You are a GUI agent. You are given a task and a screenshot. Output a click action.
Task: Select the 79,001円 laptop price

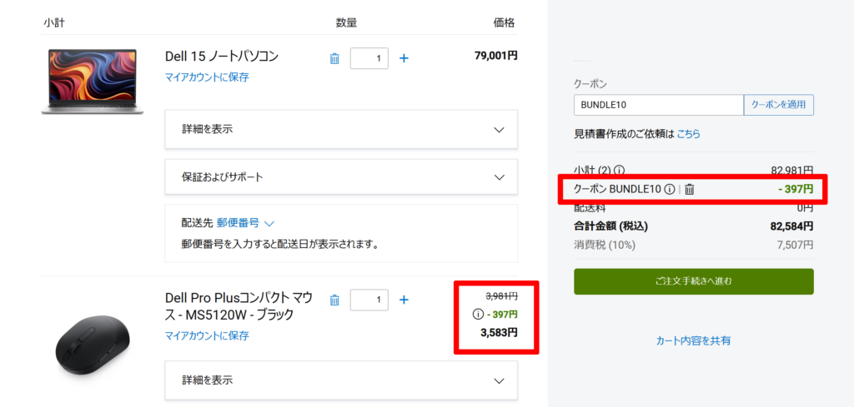[x=495, y=56]
